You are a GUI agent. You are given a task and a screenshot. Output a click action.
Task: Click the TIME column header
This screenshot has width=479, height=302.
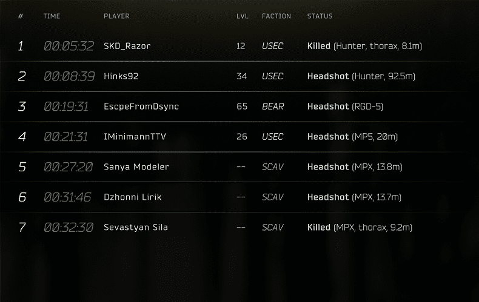point(52,16)
